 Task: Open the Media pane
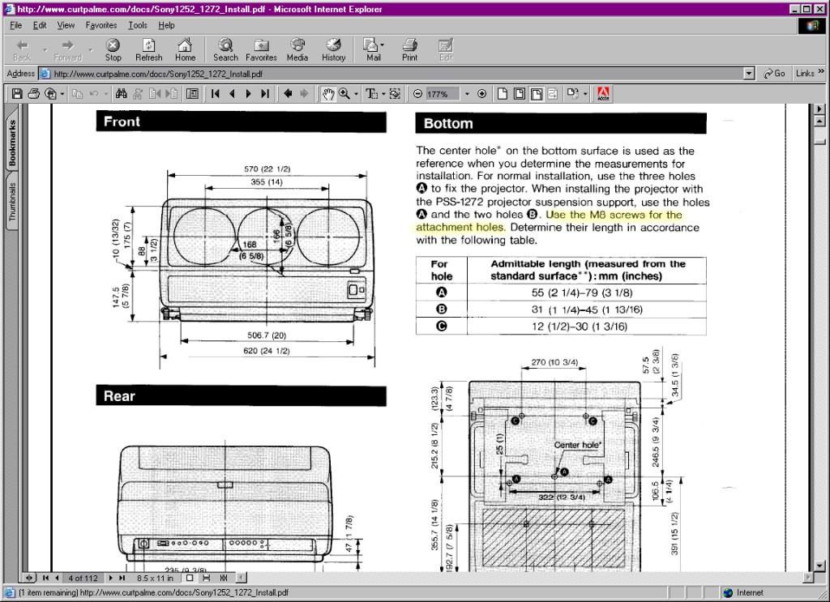click(x=297, y=50)
